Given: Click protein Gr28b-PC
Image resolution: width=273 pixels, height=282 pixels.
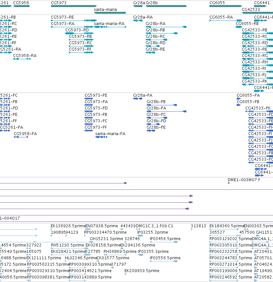Looking at the screenshot, I should point(156,114).
